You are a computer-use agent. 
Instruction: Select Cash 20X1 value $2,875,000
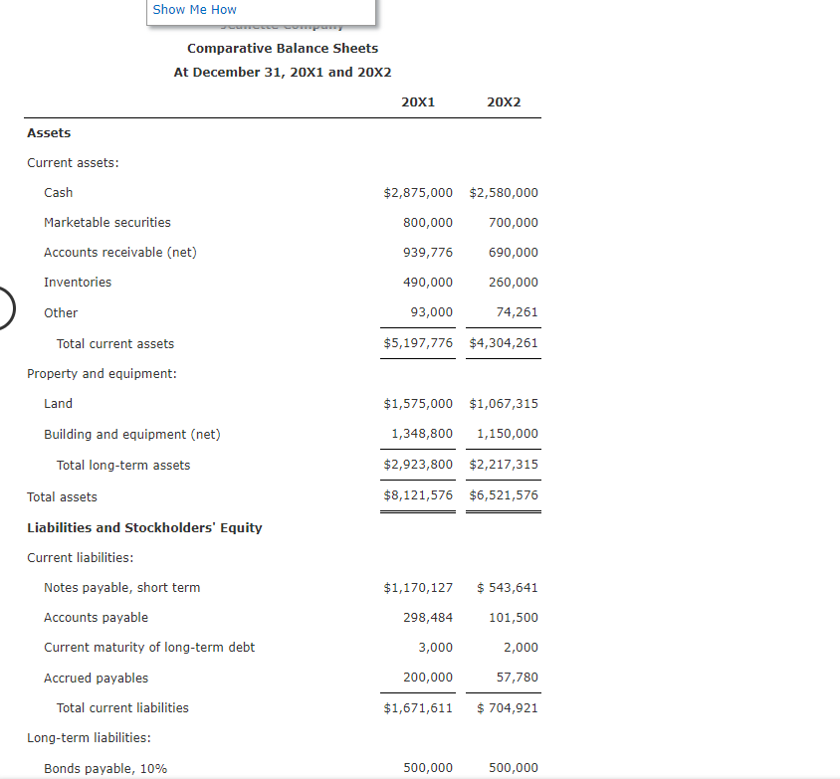pos(418,193)
